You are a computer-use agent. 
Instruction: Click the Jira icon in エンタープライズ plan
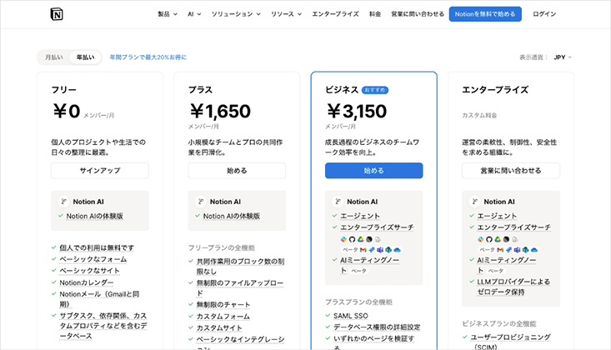(509, 250)
